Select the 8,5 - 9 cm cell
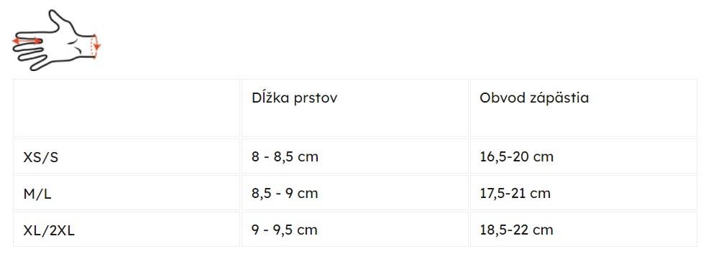This screenshot has height=259, width=711. [x=354, y=193]
